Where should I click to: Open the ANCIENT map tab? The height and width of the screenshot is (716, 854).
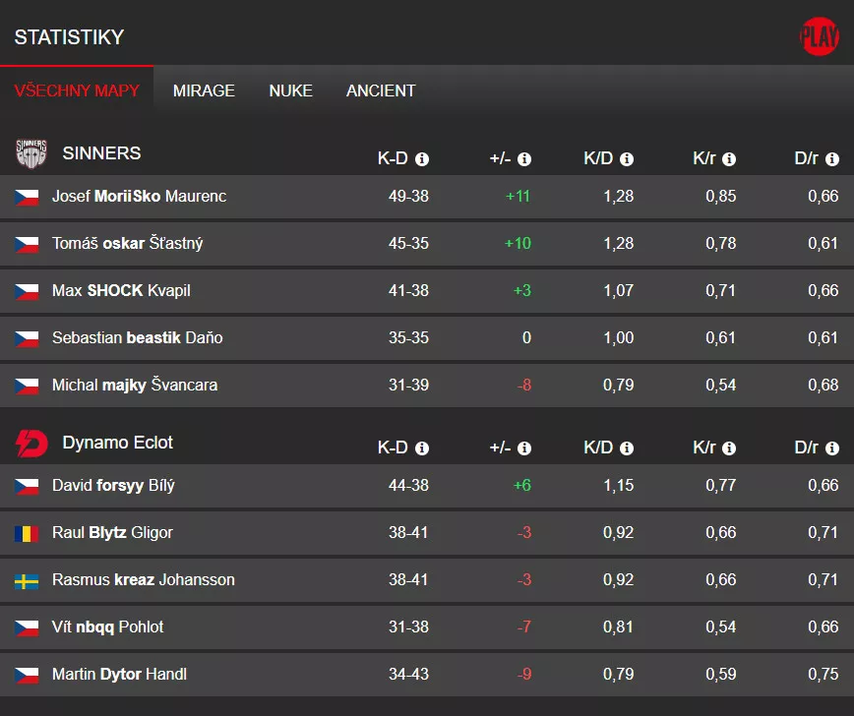point(381,90)
